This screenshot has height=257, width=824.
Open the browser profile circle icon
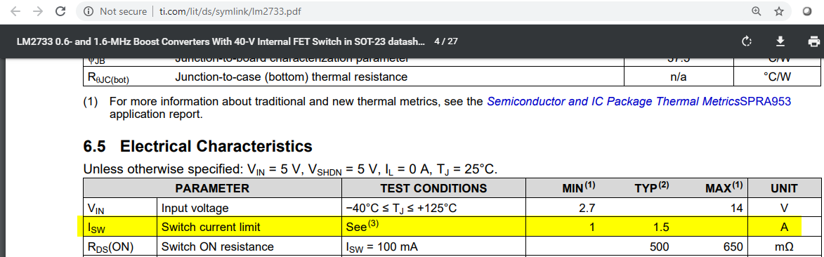point(806,11)
